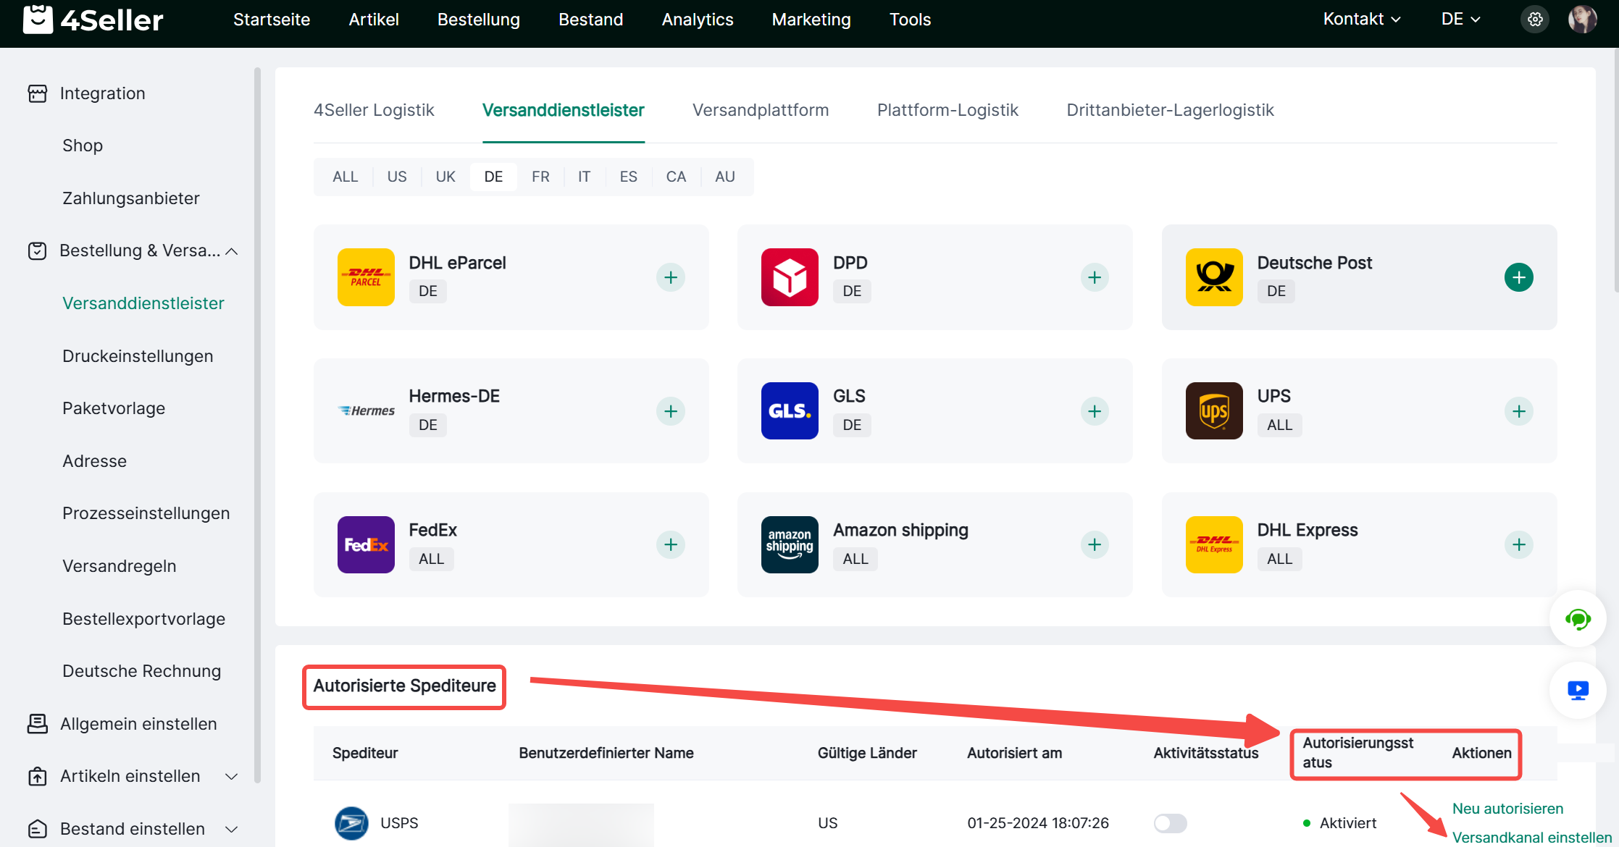1619x847 pixels.
Task: Select the US country filter
Action: tap(396, 177)
